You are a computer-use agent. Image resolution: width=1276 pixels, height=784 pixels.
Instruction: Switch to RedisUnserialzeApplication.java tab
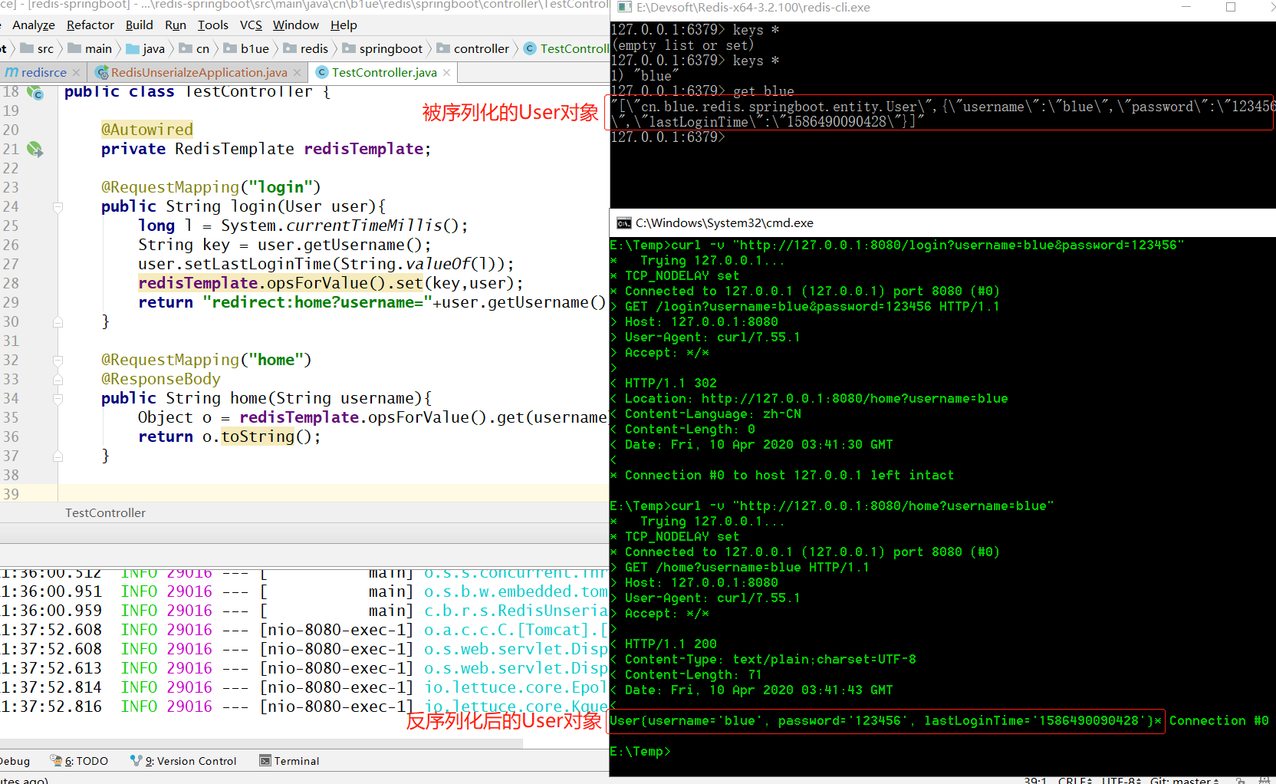[199, 72]
